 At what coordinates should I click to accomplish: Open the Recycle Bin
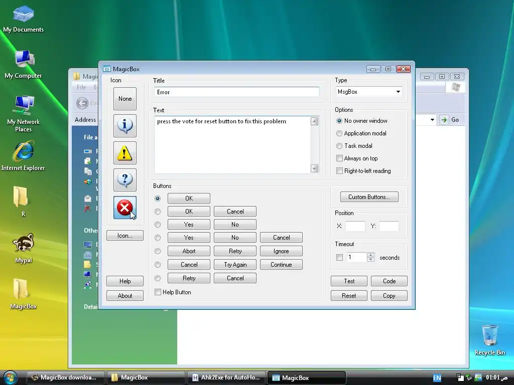tap(490, 340)
